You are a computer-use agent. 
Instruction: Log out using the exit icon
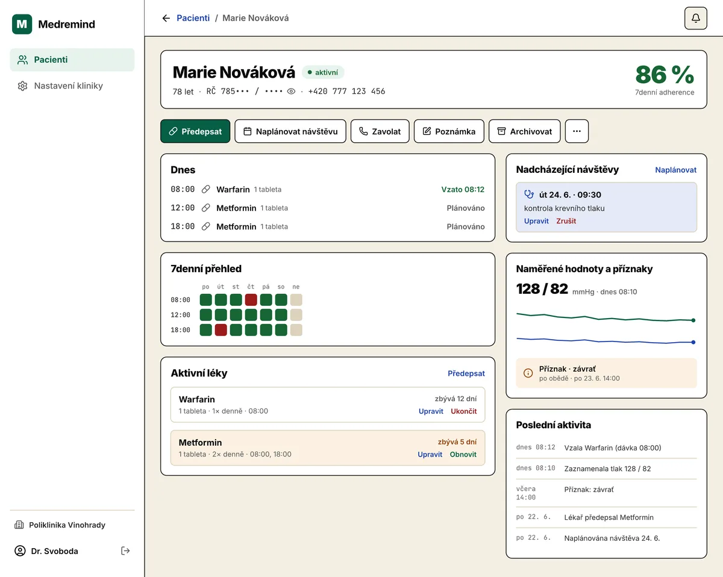click(125, 550)
